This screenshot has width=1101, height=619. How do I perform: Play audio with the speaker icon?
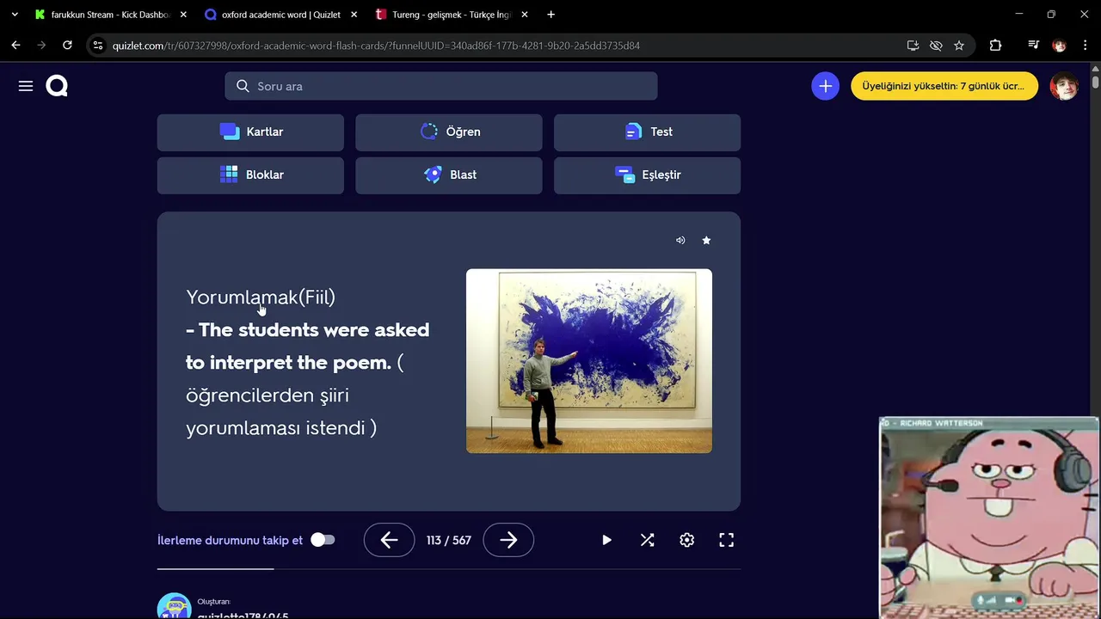[x=680, y=241]
